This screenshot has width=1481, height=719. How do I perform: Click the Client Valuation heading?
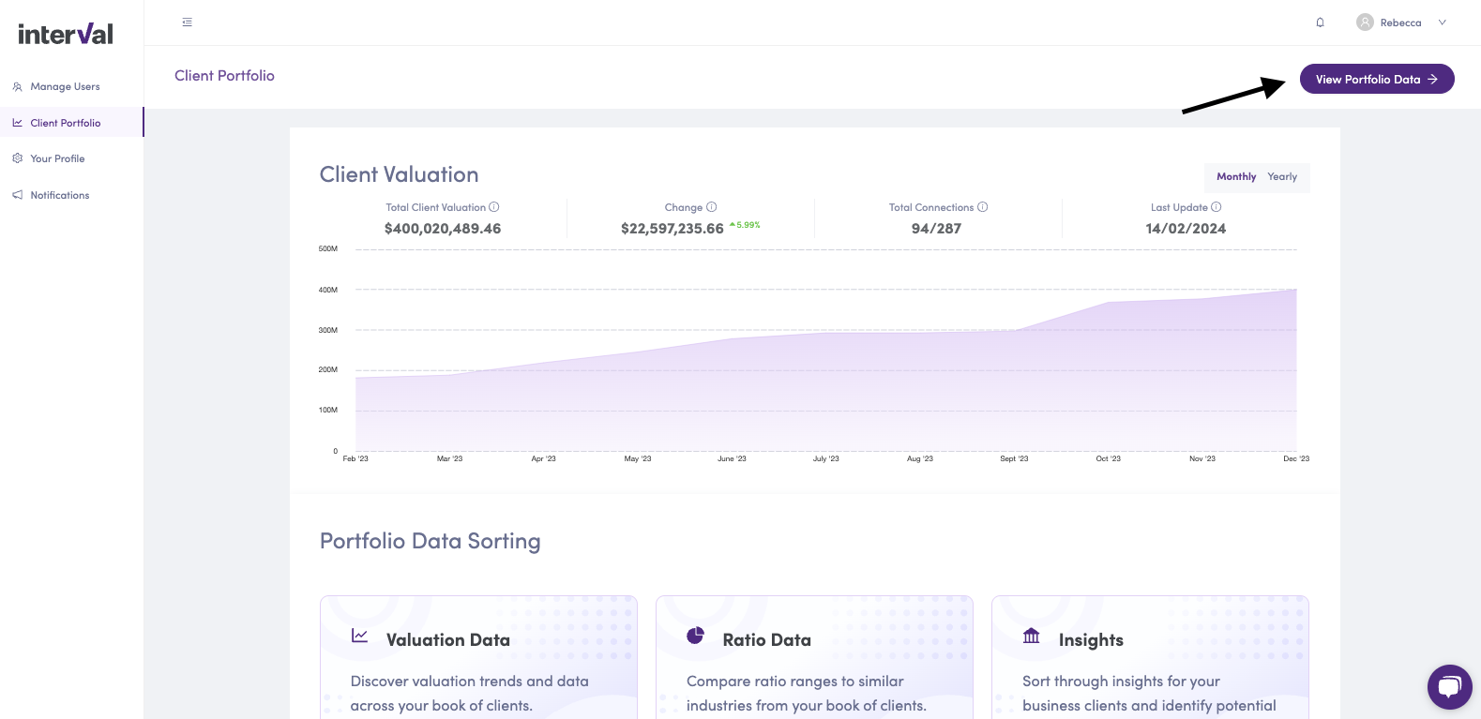[399, 174]
